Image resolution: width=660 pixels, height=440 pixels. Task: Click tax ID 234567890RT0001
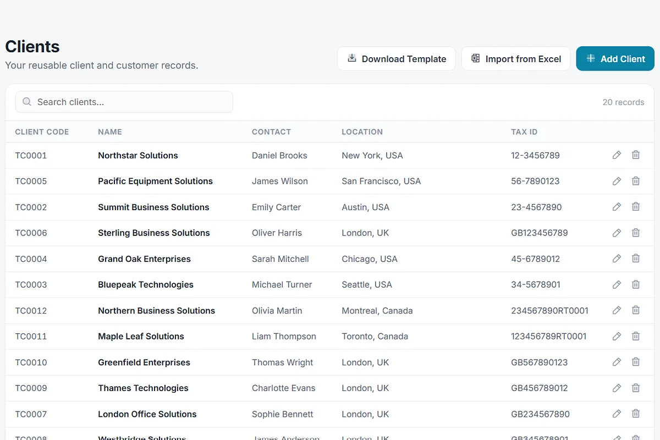550,310
